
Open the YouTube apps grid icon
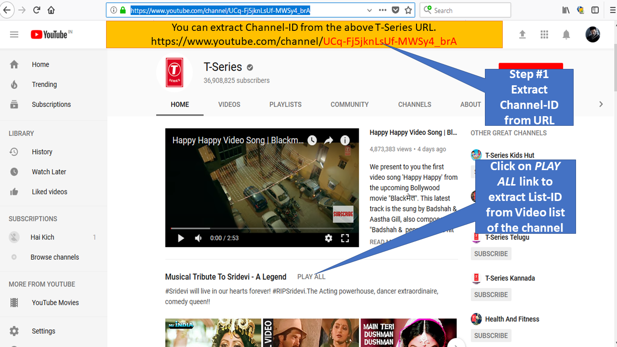point(544,34)
